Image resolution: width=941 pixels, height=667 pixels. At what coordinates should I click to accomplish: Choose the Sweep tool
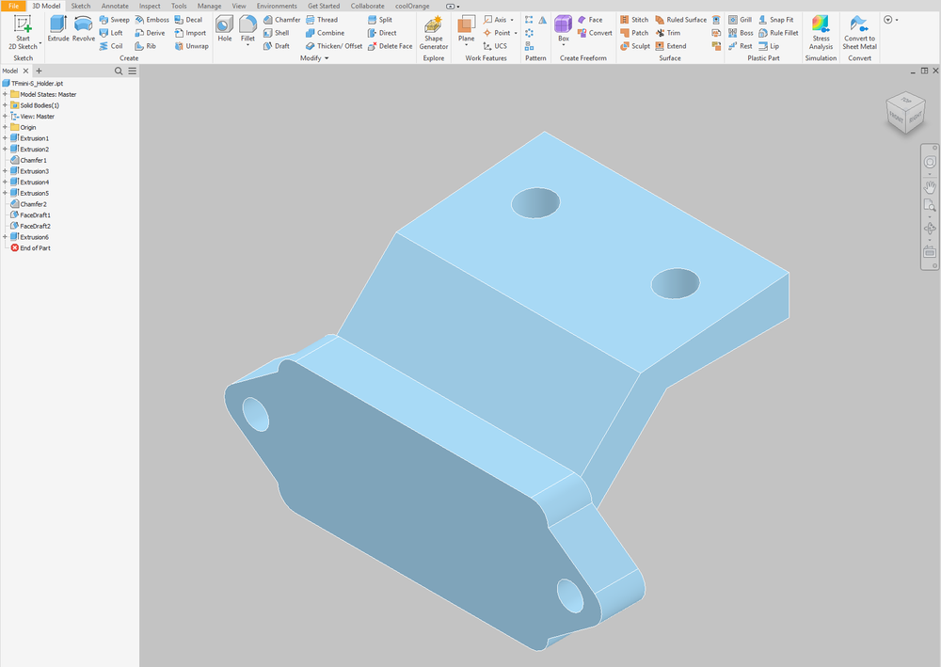click(x=114, y=20)
